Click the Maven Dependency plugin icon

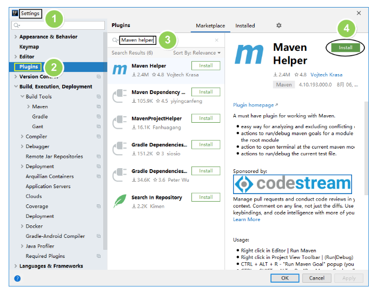pyautogui.click(x=119, y=96)
